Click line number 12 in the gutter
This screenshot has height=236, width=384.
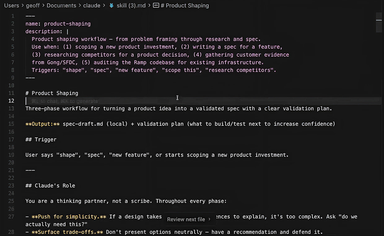pyautogui.click(x=11, y=101)
